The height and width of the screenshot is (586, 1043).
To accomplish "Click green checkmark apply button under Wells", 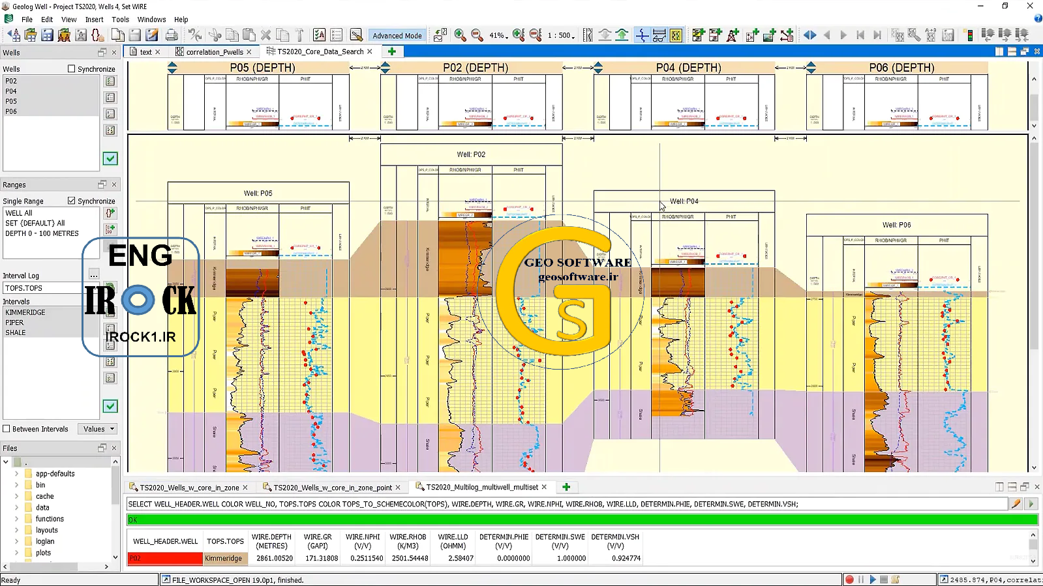I will 110,158.
